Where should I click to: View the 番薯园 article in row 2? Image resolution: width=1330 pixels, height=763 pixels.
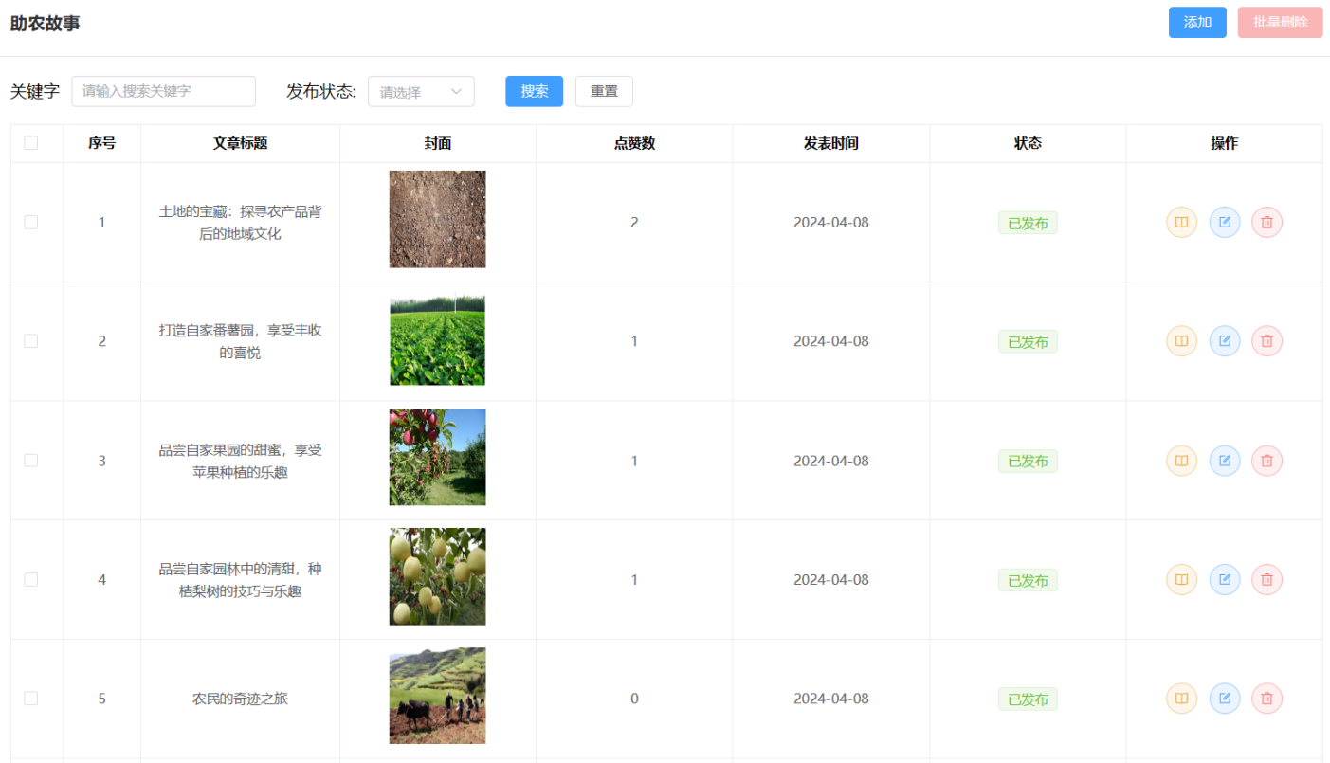(x=1181, y=341)
